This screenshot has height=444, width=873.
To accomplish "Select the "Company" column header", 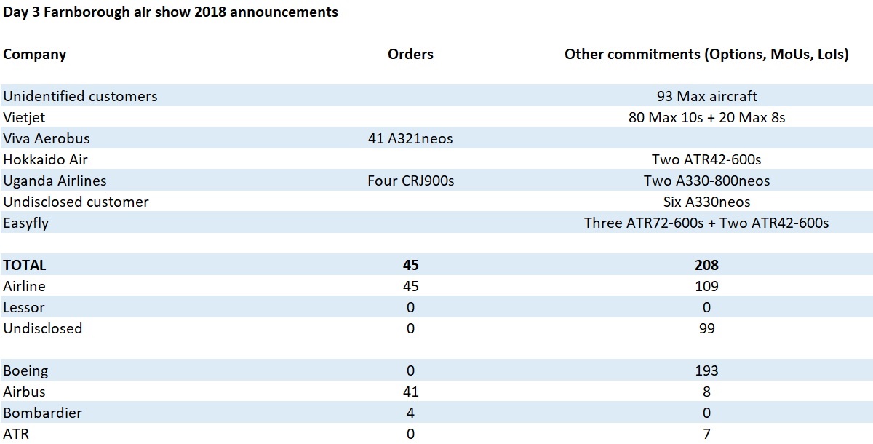I will pos(35,55).
